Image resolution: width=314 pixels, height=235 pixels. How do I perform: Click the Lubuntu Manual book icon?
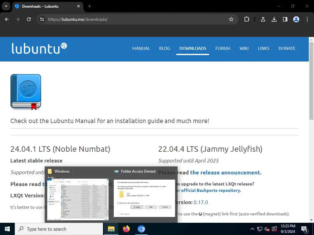(x=26, y=92)
